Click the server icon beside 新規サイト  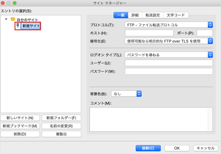(x=18, y=26)
